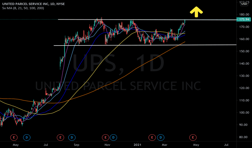This screenshot has height=148, width=252.
Task: Click the 140.00 price axis label
Action: click(x=244, y=64)
